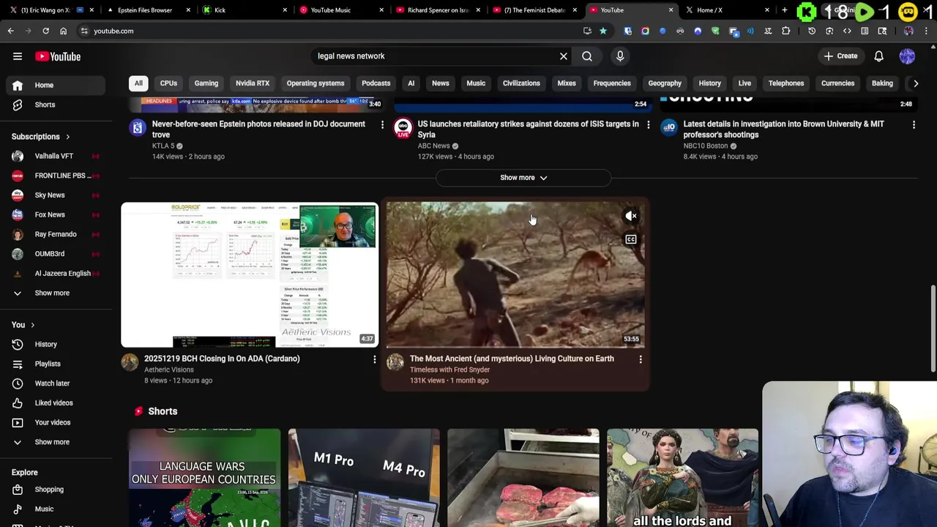Open M1 Pro vs M4 Pro Short
The image size is (937, 527).
pos(364,478)
